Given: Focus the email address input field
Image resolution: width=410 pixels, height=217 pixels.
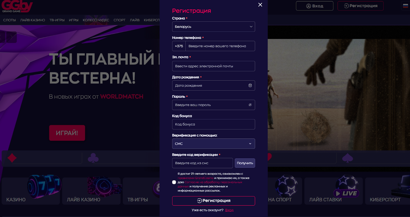Looking at the screenshot, I should tap(213, 66).
